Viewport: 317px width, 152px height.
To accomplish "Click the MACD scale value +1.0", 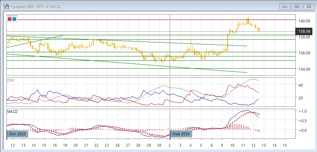I will (302, 111).
